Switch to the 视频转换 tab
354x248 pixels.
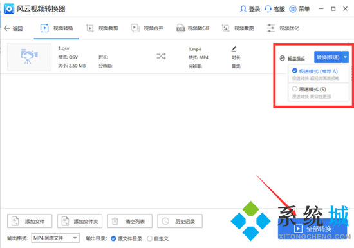pos(57,28)
